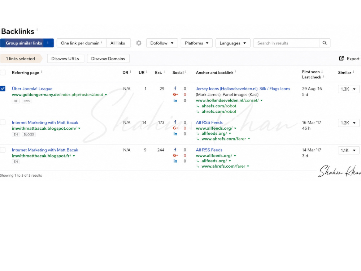Click info icon next to Anchor and backlink

[235, 72]
